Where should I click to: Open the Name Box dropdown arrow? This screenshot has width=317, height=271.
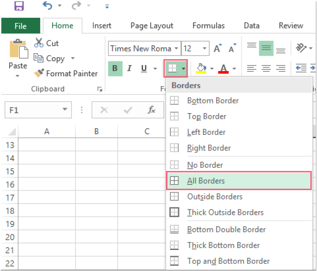64,110
